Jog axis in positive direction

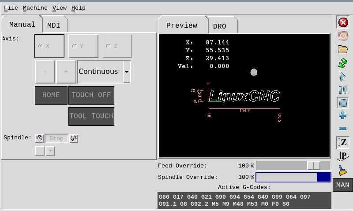66,72
